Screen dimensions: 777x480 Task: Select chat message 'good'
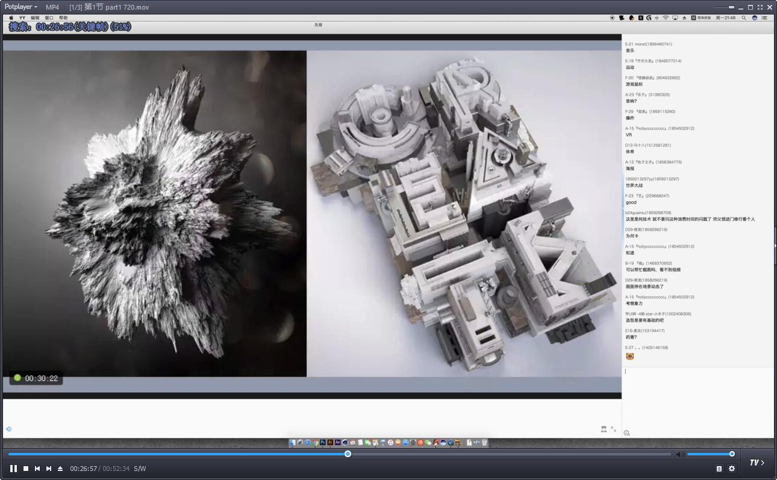coord(631,202)
